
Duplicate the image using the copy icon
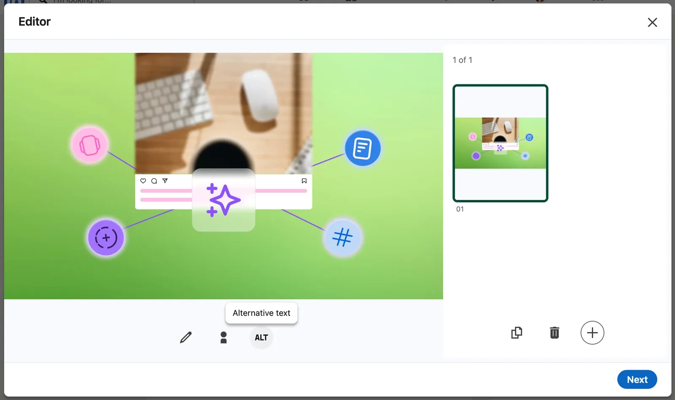(x=517, y=333)
